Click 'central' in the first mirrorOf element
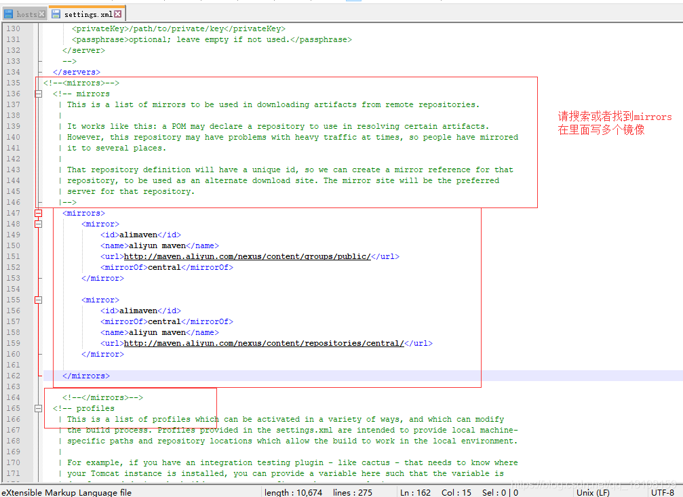 coord(164,267)
